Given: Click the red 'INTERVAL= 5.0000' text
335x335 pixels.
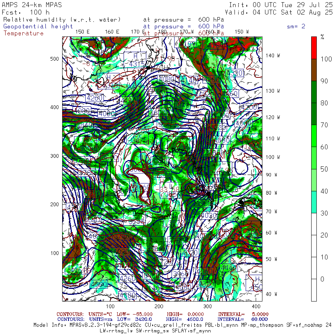Looking at the screenshot, I should pyautogui.click(x=243, y=314).
